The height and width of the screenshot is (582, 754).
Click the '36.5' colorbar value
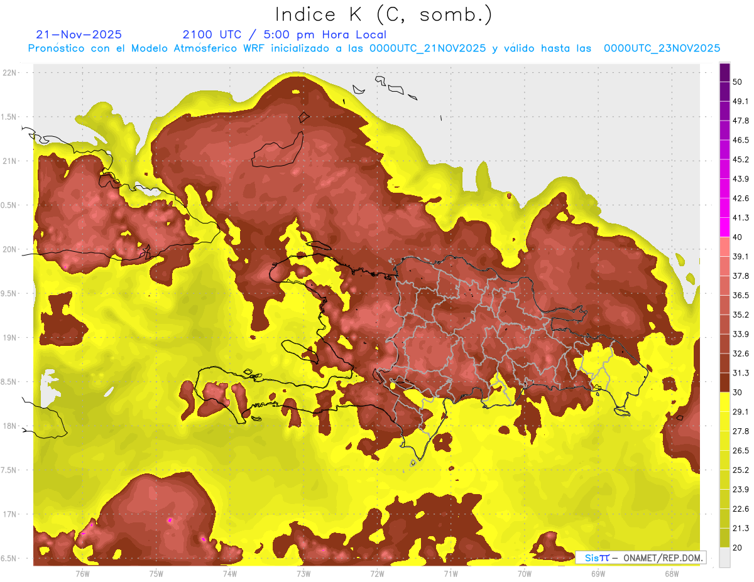coord(741,295)
